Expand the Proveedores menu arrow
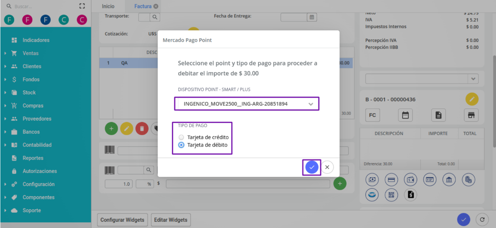 pos(6,119)
